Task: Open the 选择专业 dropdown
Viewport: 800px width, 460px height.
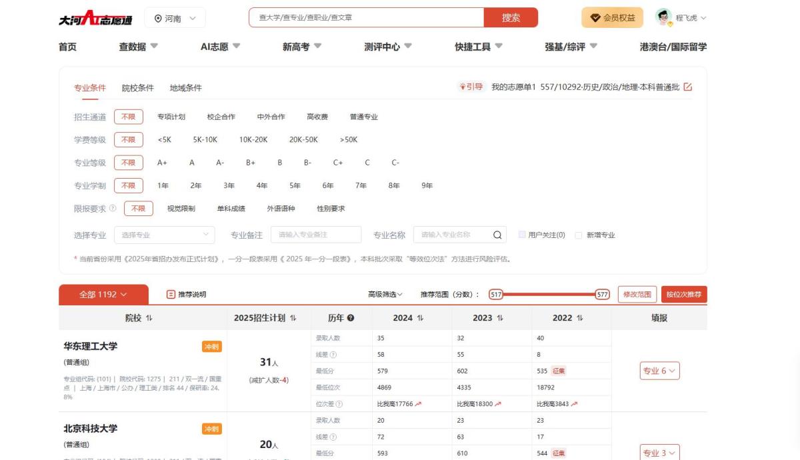Action: [165, 235]
